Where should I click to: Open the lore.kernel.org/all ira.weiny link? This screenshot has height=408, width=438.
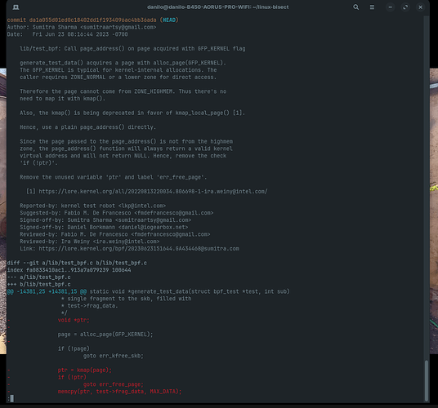[153, 191]
